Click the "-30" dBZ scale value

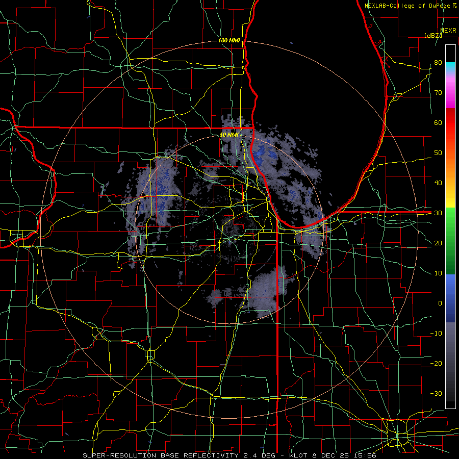pyautogui.click(x=436, y=393)
